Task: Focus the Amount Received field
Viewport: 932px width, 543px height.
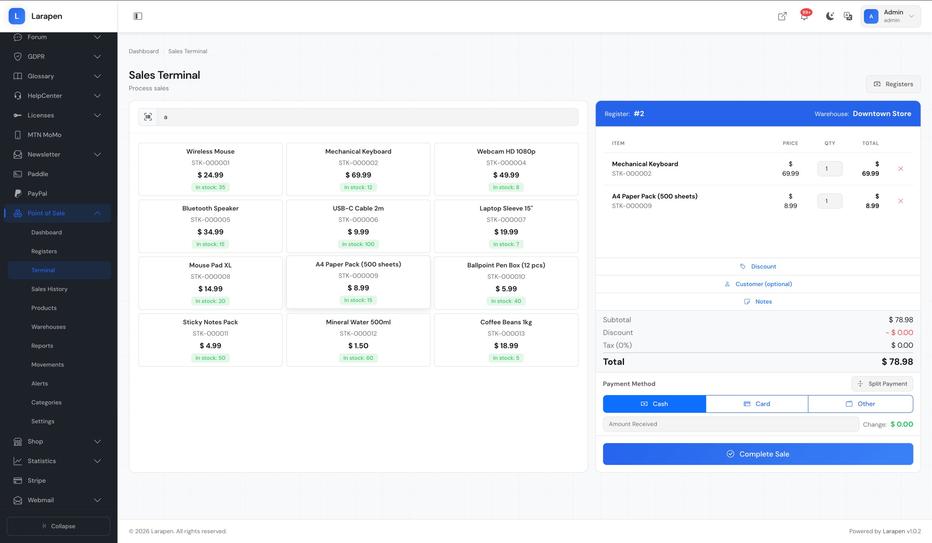Action: [x=730, y=424]
